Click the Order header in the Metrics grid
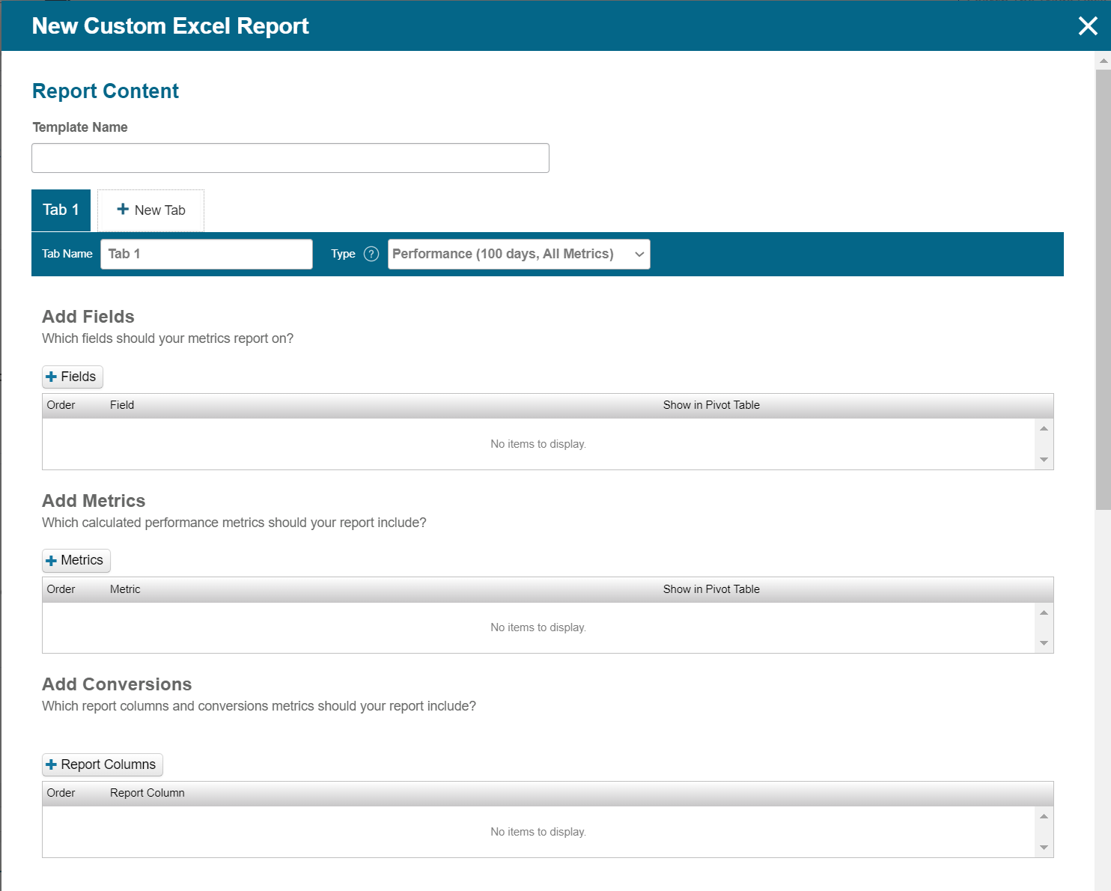Image resolution: width=1111 pixels, height=891 pixels. click(x=61, y=589)
